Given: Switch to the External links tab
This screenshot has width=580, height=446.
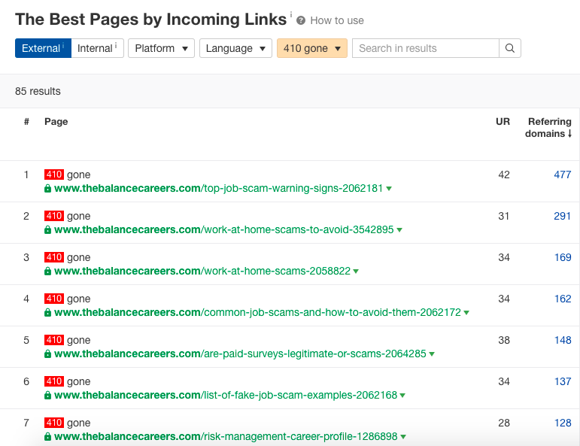Looking at the screenshot, I should 43,48.
